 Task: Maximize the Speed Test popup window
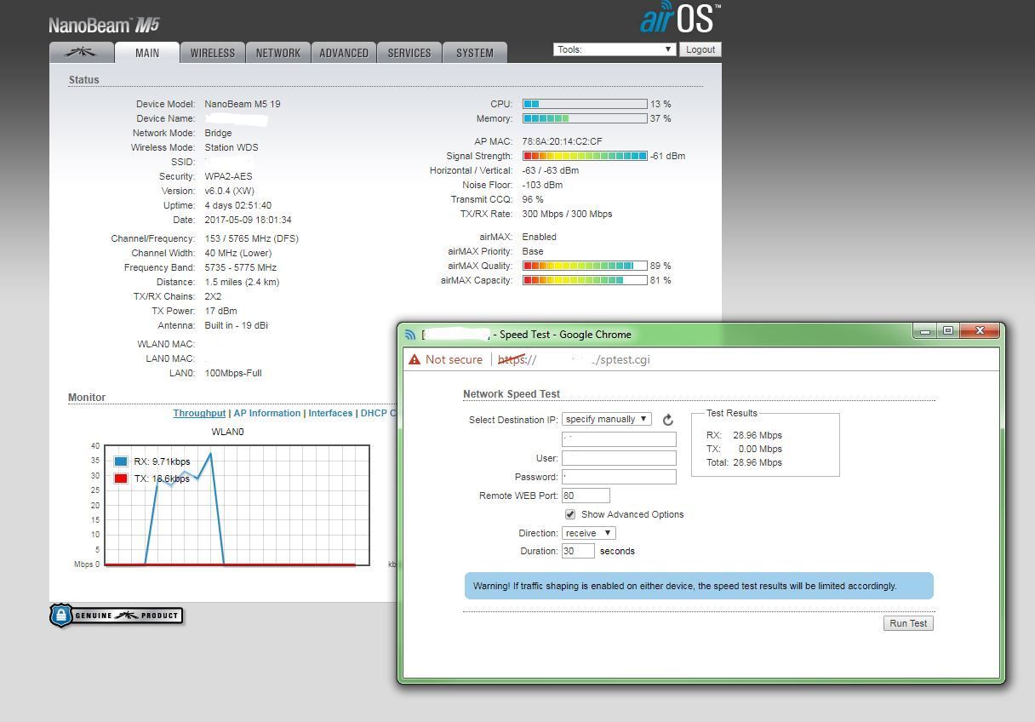click(x=947, y=330)
